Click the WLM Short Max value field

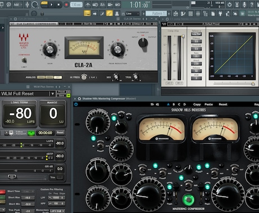(28, 198)
